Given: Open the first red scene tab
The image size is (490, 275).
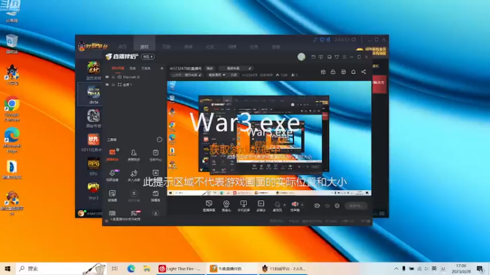Looking at the screenshot, I should (x=118, y=68).
